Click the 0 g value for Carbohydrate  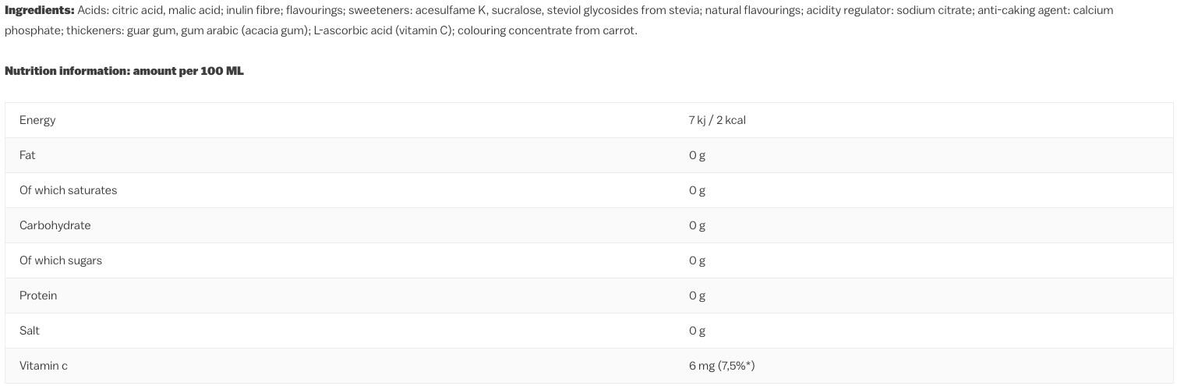pos(697,225)
